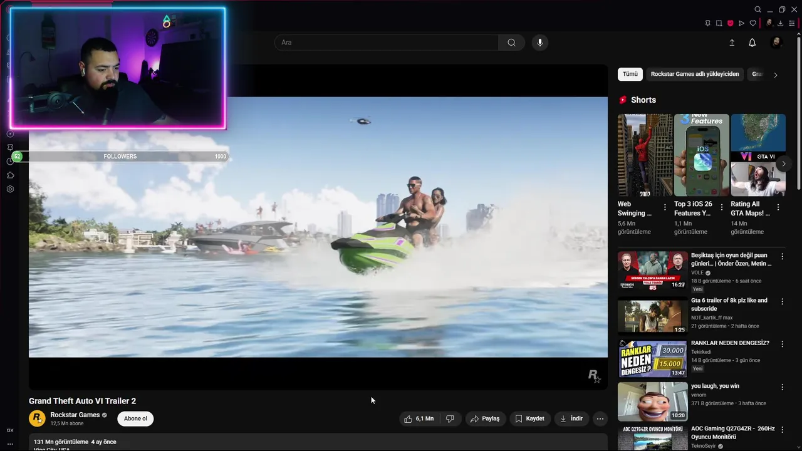Screen dimensions: 802x451
Task: Open AOC Gaming Q27G4ZR monitor video
Action: 732,433
